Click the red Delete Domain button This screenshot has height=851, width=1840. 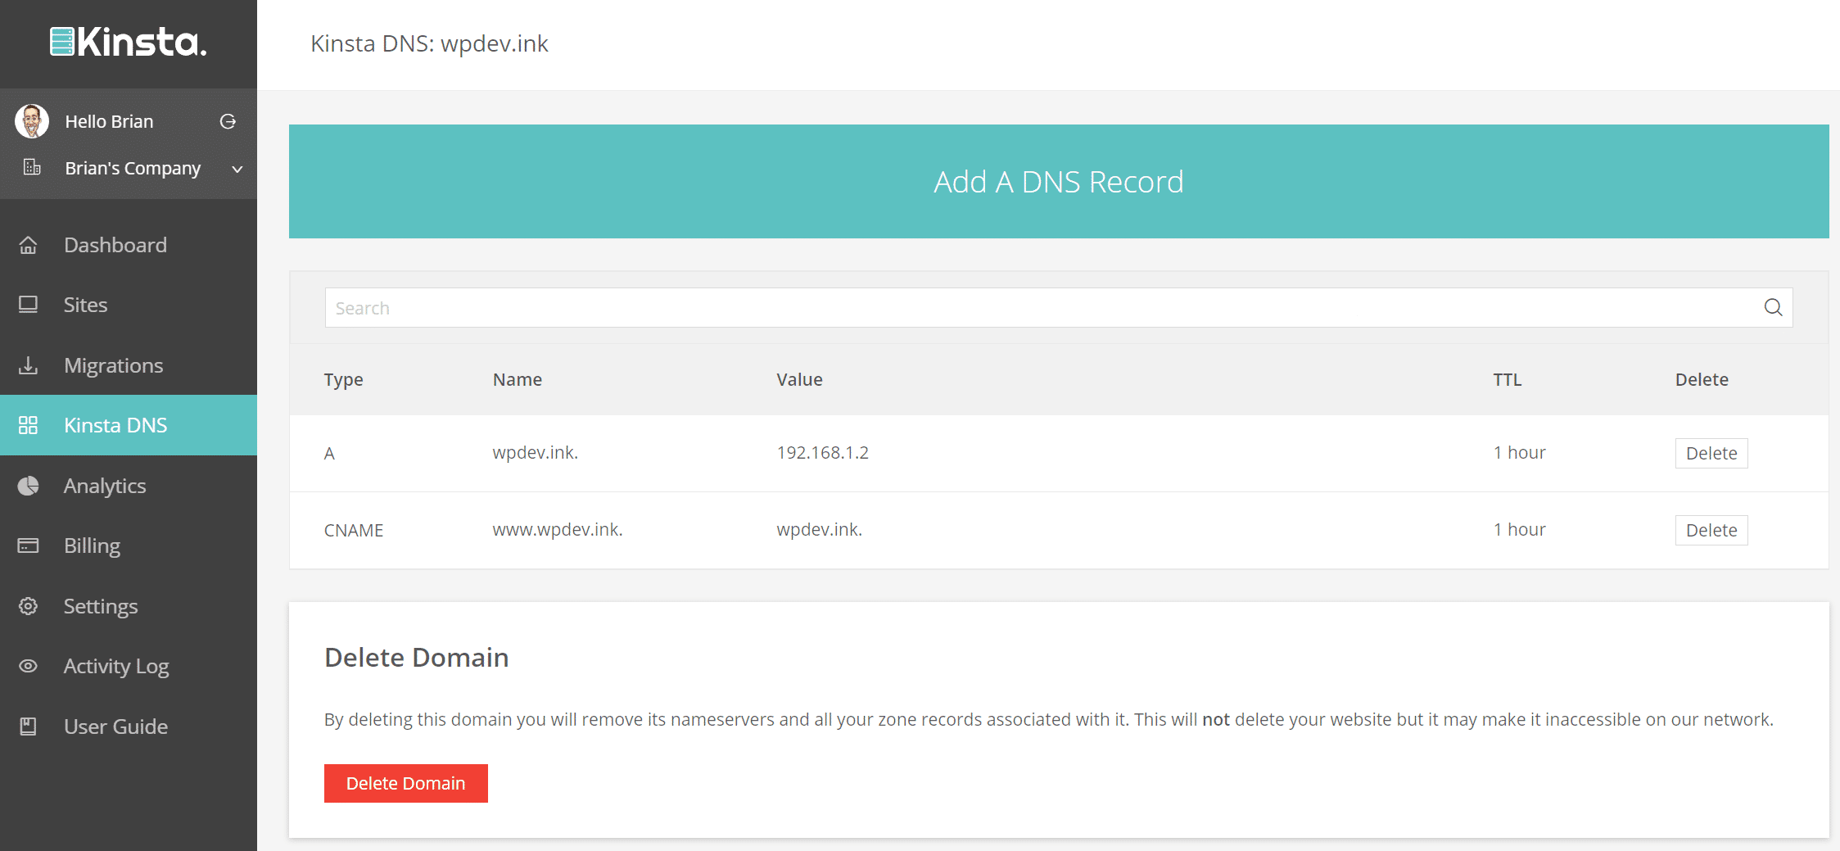[x=406, y=783]
